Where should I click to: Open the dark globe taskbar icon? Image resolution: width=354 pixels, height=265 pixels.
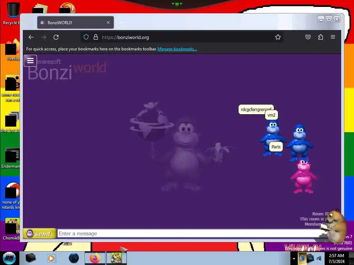(74, 258)
